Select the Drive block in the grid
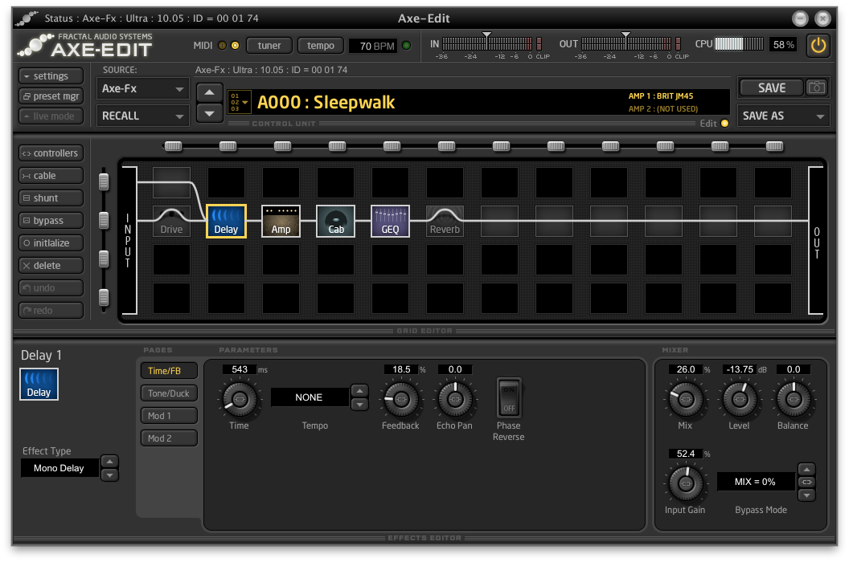849x562 pixels. 171,222
